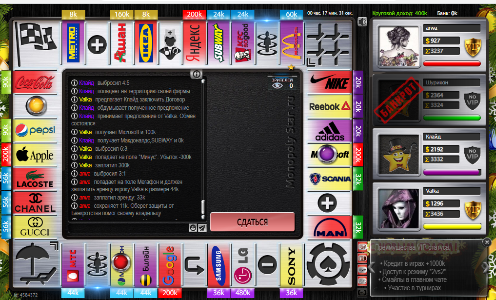The image size is (496, 300).
Task: Click the Google company cell
Action: point(170,266)
